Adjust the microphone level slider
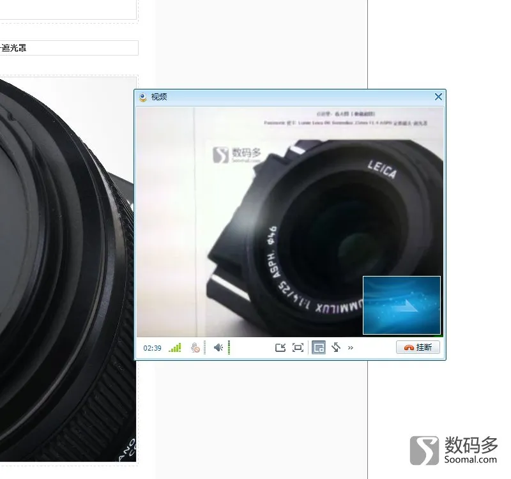Image resolution: width=511 pixels, height=479 pixels. (x=204, y=347)
